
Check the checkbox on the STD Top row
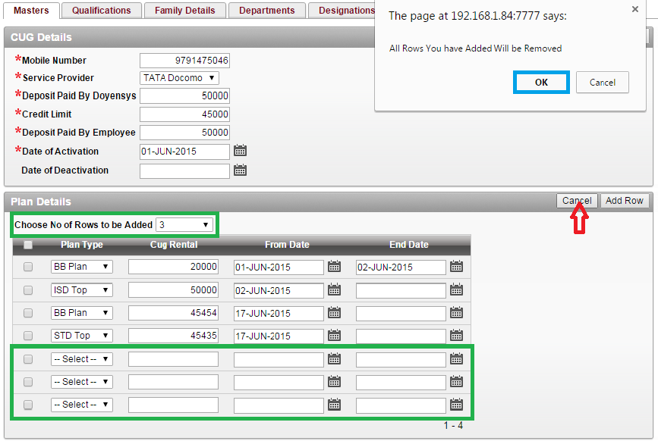click(x=27, y=335)
